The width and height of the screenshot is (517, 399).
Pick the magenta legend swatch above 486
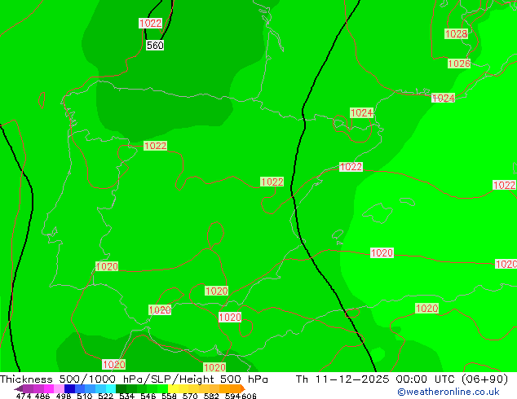(49, 388)
